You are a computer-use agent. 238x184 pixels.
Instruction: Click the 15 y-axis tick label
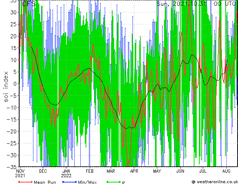[x=13, y=48]
